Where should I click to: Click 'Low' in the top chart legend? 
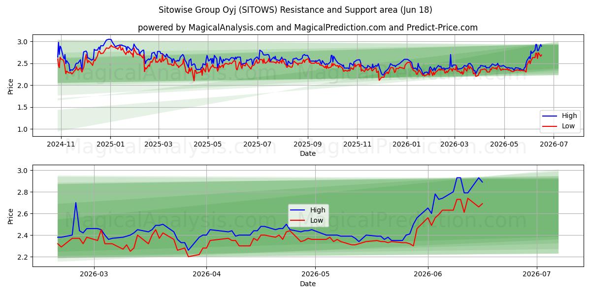coord(569,126)
